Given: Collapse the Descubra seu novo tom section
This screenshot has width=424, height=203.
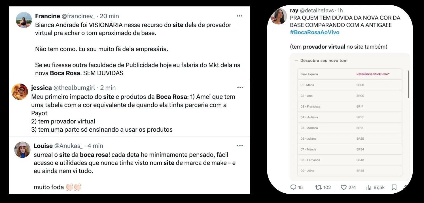Looking at the screenshot, I should point(296,61).
